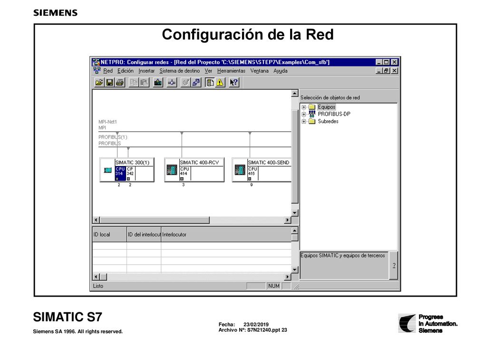Select the SIMATIC 400-RCV station rack icon
Screen dimensions: 487x337
[x=172, y=170]
